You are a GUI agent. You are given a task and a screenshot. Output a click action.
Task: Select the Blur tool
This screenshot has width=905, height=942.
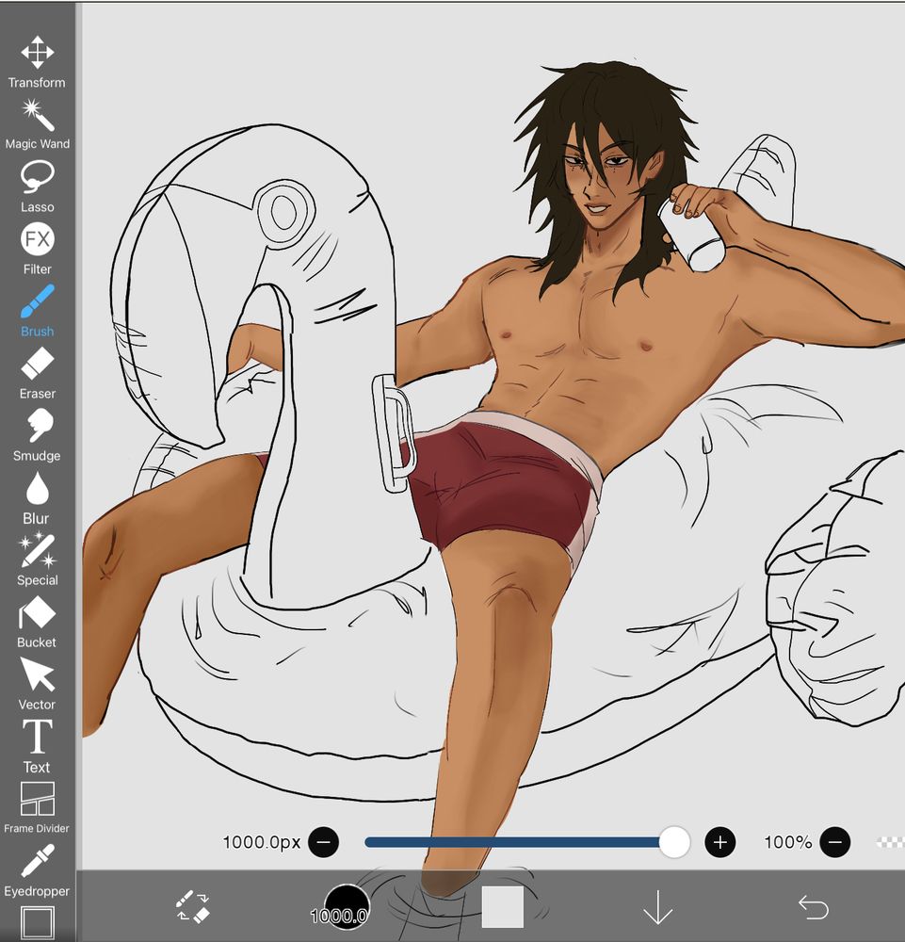click(38, 498)
